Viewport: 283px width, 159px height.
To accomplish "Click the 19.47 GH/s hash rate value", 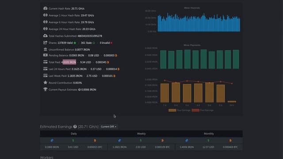I will click(x=88, y=15).
